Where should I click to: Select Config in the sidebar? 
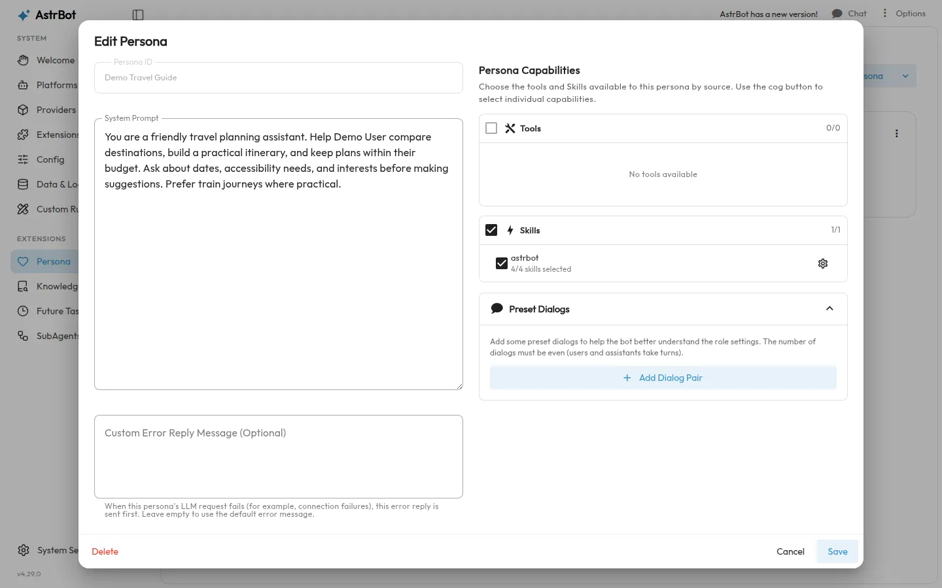(46, 159)
